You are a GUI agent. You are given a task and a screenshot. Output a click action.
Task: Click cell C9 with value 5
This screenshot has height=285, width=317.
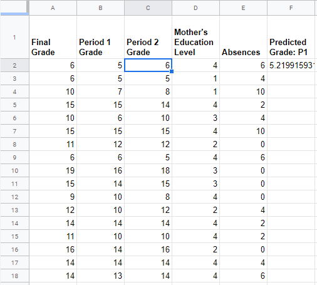pos(148,157)
